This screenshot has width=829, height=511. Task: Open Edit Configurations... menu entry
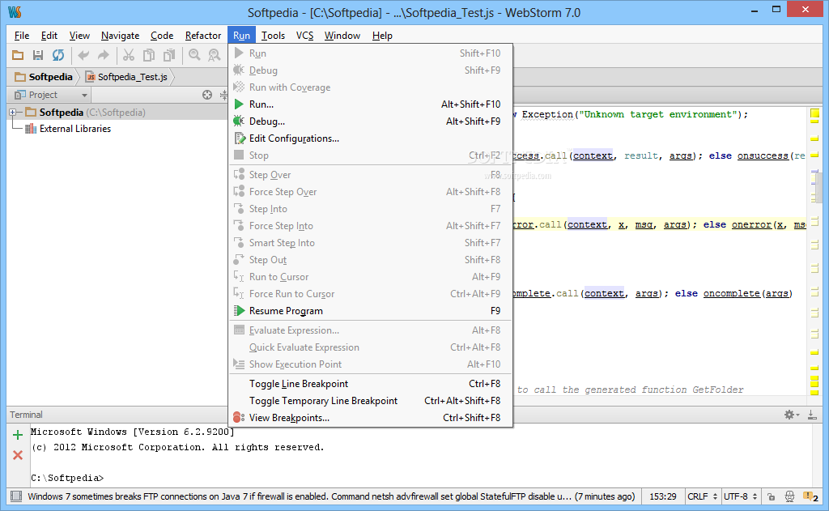[x=371, y=138]
